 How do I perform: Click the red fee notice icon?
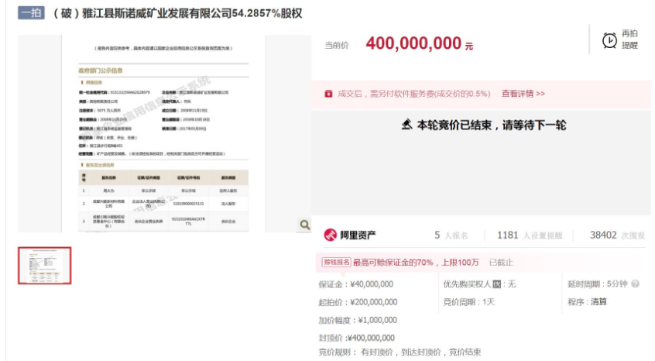pyautogui.click(x=328, y=94)
